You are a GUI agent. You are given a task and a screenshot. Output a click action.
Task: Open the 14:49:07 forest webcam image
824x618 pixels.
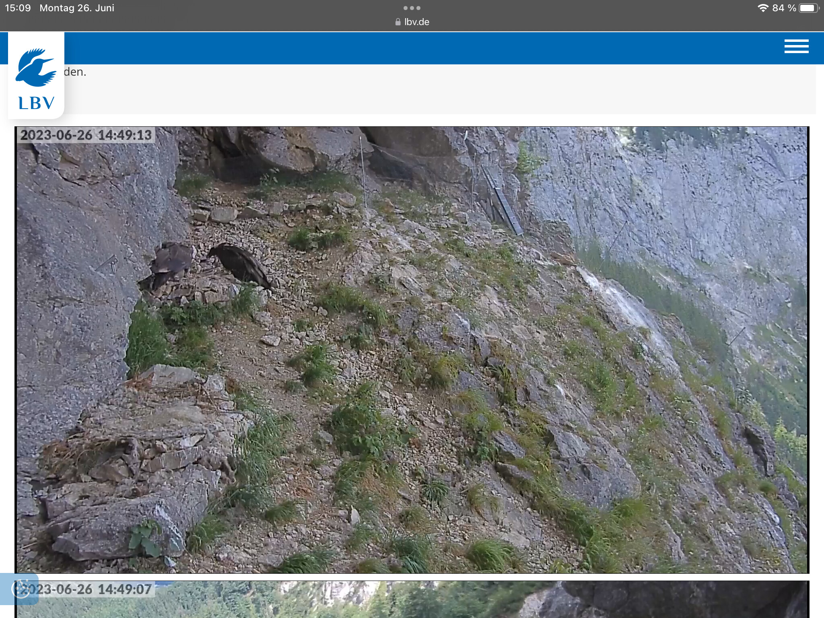[412, 599]
